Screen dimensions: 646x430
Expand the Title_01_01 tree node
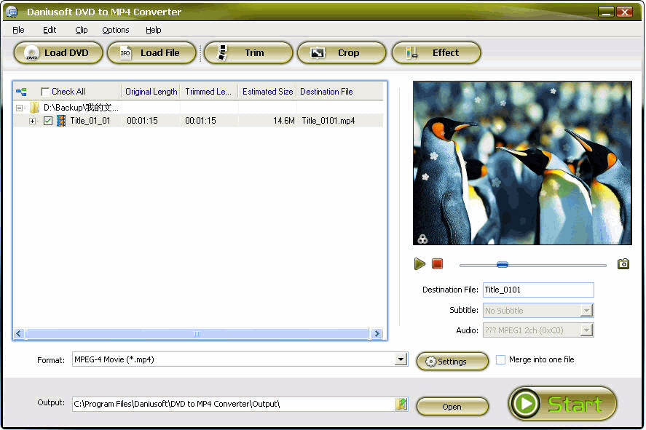tap(32, 121)
